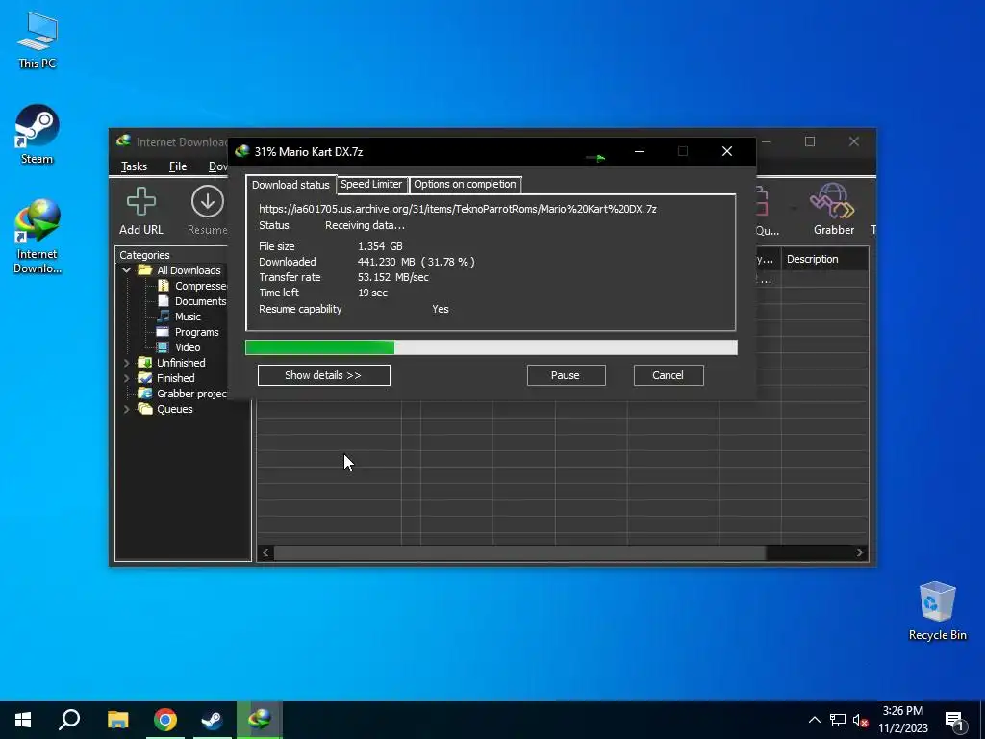Image resolution: width=985 pixels, height=739 pixels.
Task: Open taskbar search magnifier
Action: click(69, 720)
